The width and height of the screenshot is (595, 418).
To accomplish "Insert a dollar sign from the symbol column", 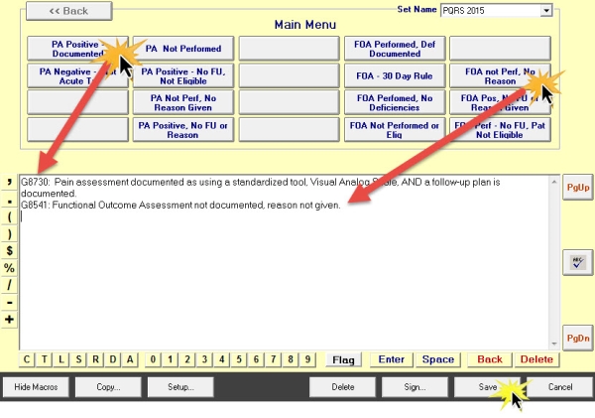I will point(9,250).
